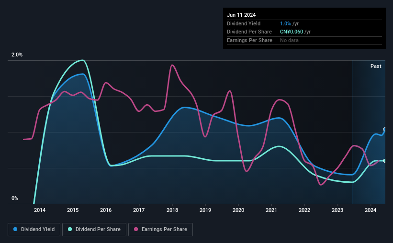Click the 2023 x-axis label
This screenshot has height=243, width=393.
[x=337, y=210]
